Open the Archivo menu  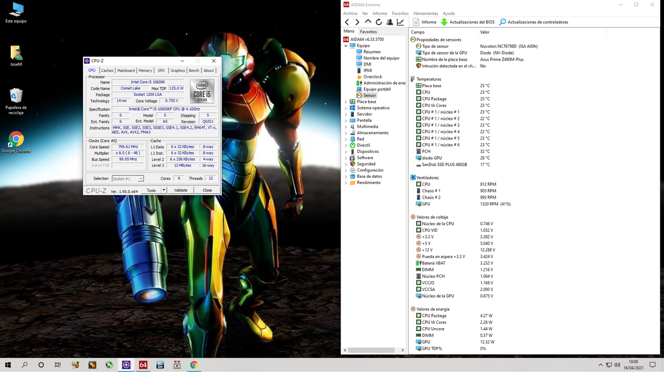(350, 13)
